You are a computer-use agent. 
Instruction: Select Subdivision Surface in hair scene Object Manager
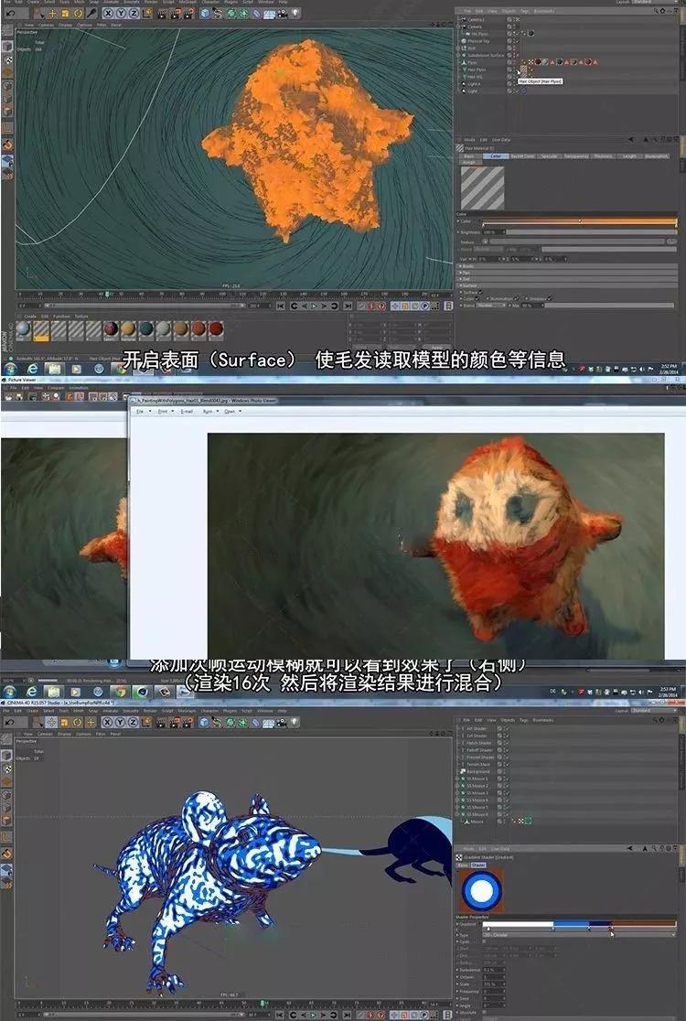click(x=487, y=55)
